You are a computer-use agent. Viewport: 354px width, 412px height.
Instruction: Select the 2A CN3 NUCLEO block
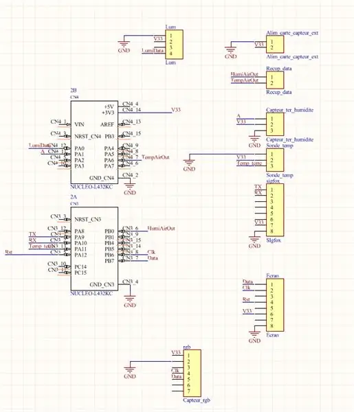[94, 249]
